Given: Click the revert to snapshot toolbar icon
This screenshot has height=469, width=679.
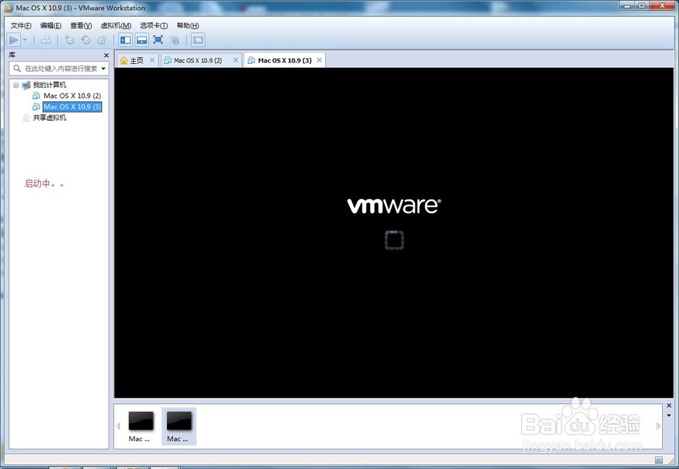Looking at the screenshot, I should pos(86,40).
